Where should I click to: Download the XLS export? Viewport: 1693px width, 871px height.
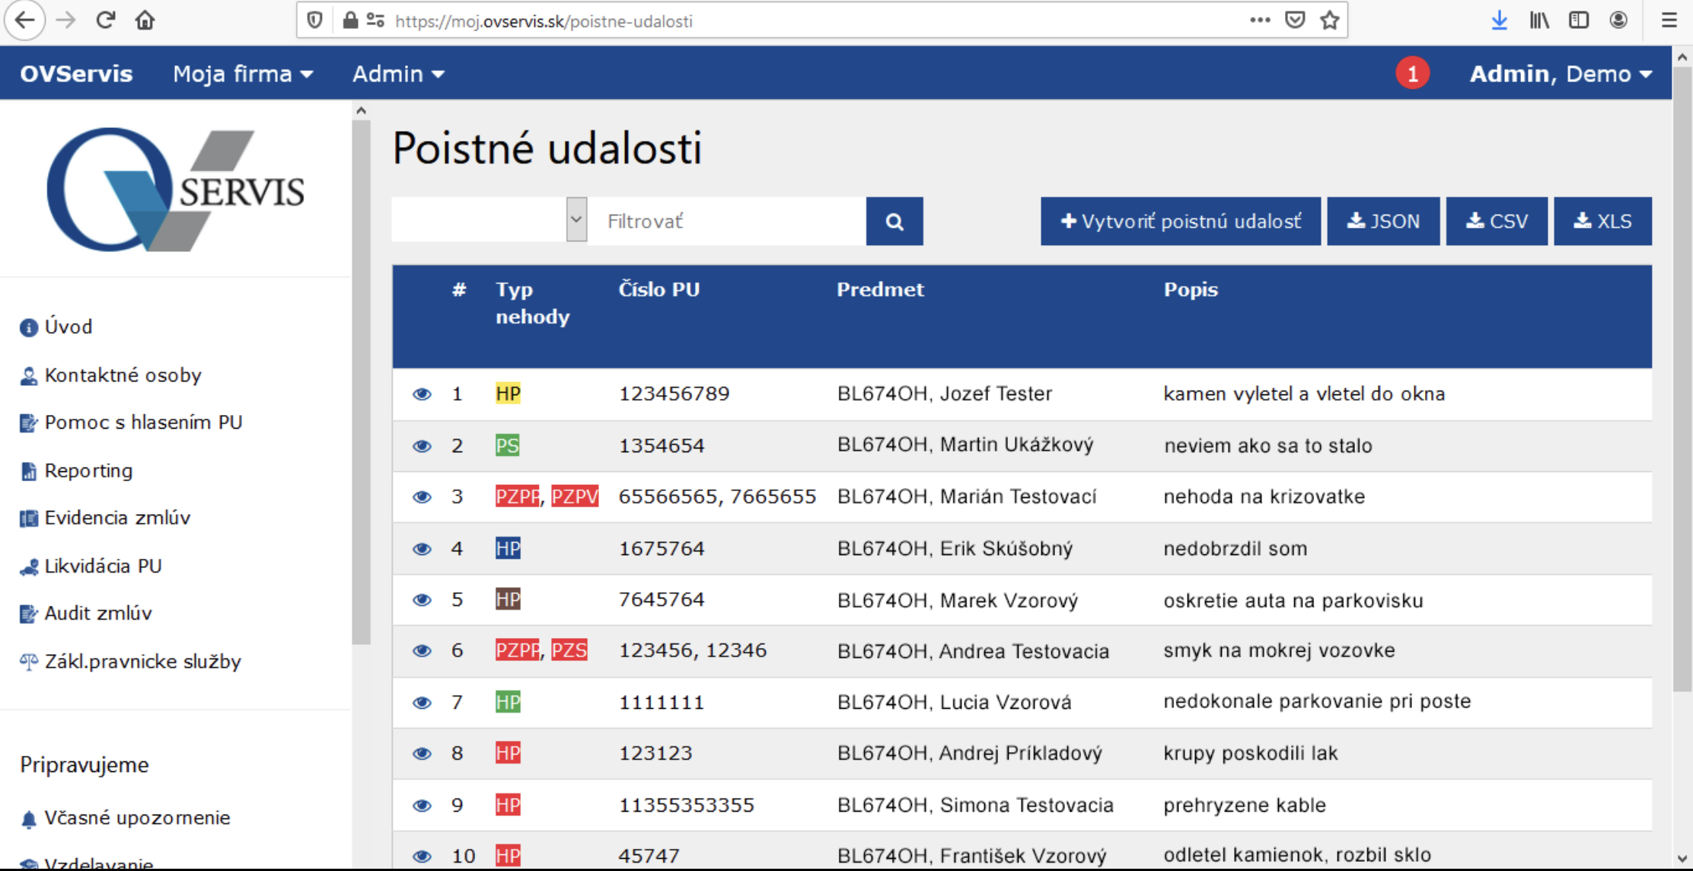point(1603,222)
